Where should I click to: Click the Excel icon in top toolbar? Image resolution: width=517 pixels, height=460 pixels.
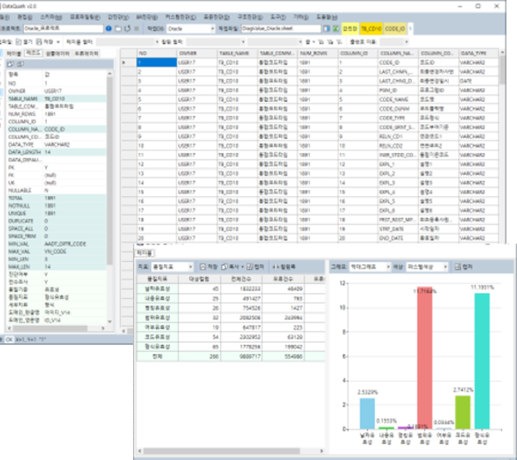(x=336, y=28)
